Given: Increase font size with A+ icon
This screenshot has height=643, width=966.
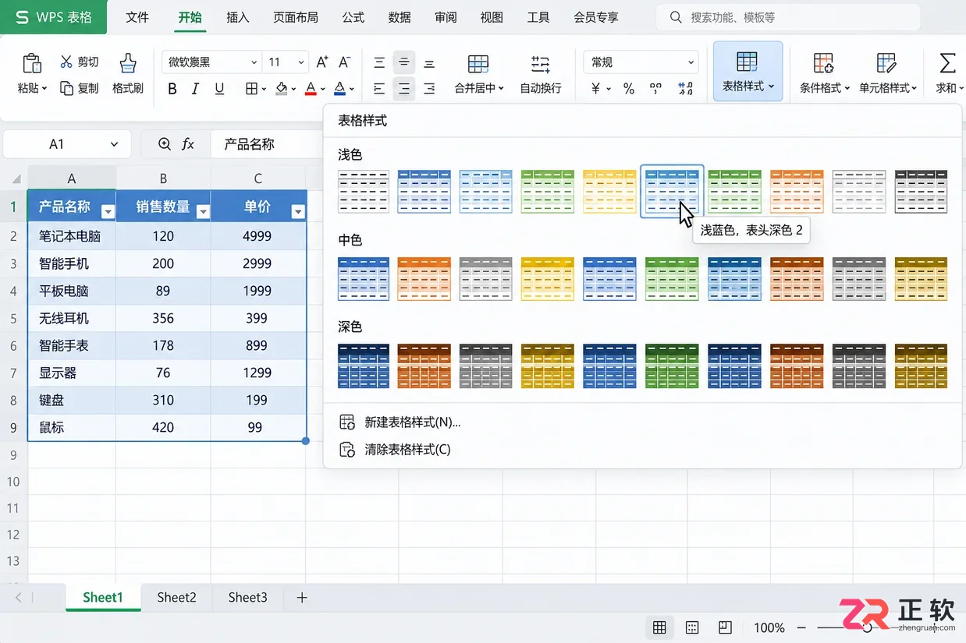Looking at the screenshot, I should [322, 62].
